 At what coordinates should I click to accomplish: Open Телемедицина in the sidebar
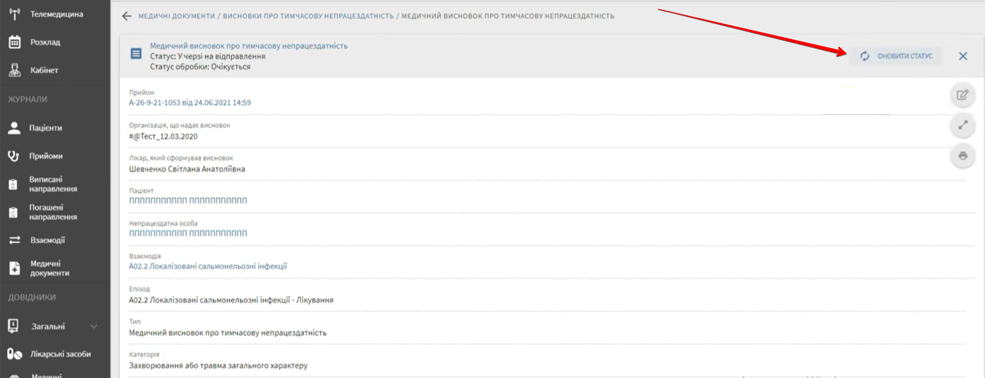(56, 14)
